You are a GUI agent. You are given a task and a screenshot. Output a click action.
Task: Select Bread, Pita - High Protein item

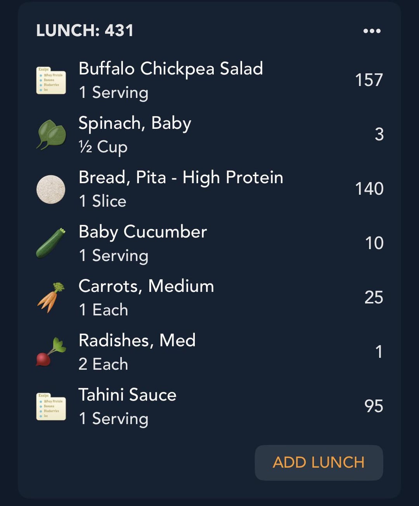coord(209,189)
